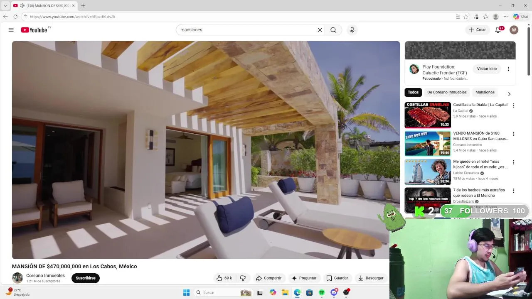Viewport: 532px width, 299px height.
Task: Open Discord from the taskbar
Action: pos(334,293)
